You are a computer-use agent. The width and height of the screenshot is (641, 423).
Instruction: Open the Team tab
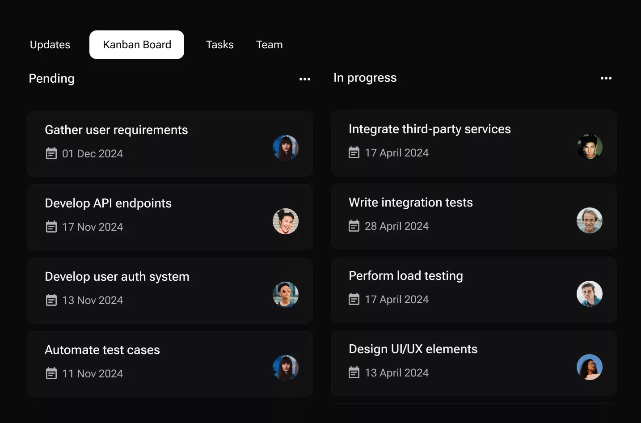[x=269, y=45]
